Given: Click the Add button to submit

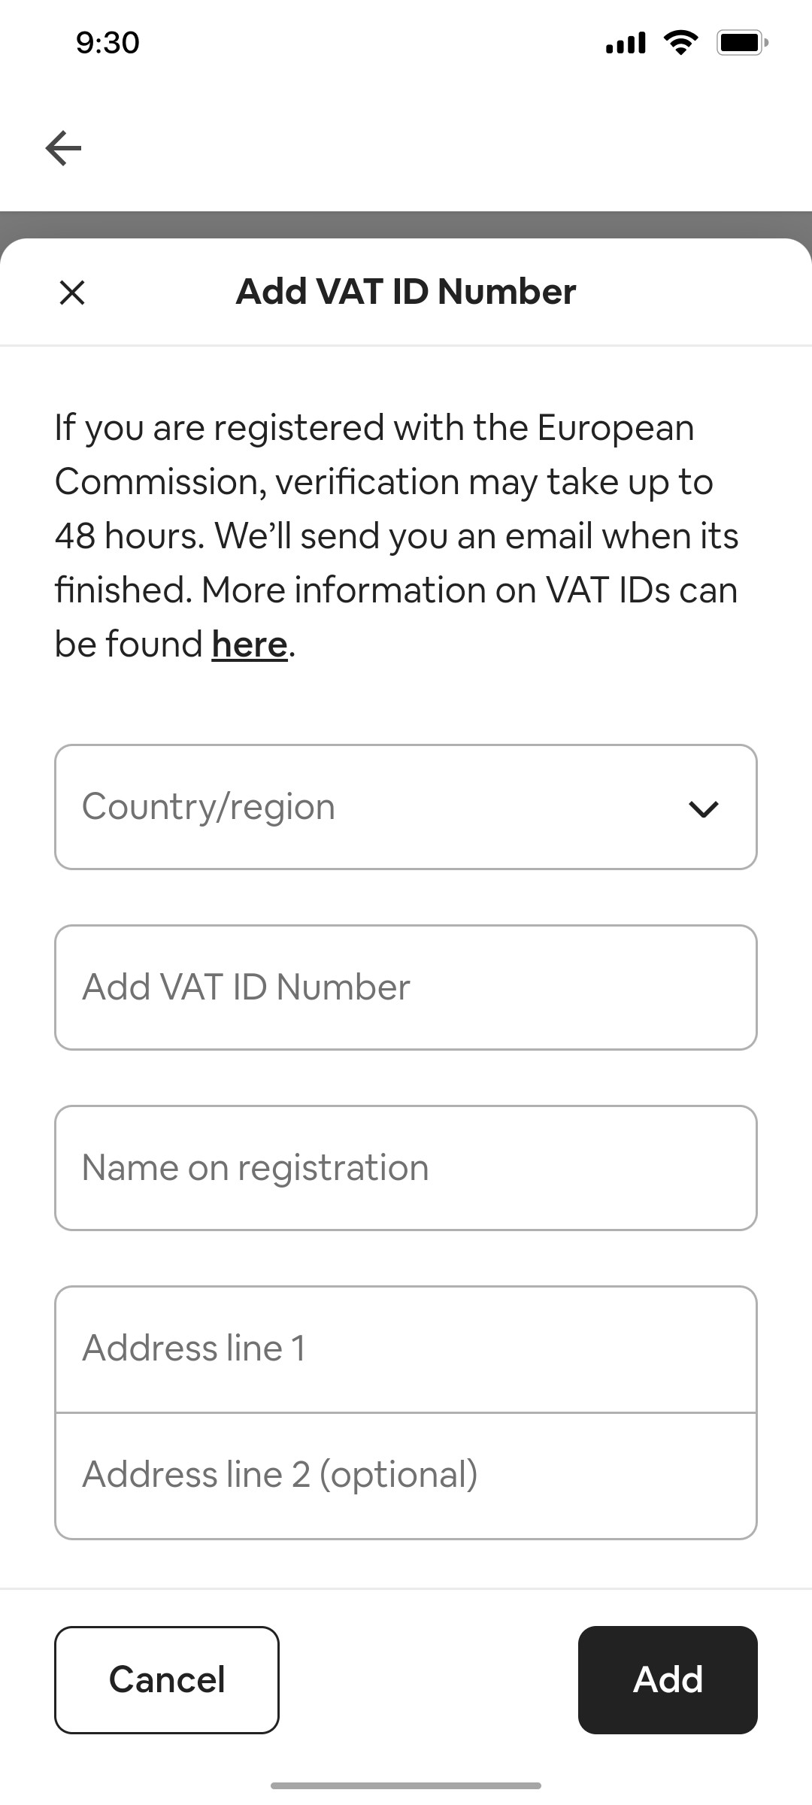Looking at the screenshot, I should click(x=668, y=1679).
